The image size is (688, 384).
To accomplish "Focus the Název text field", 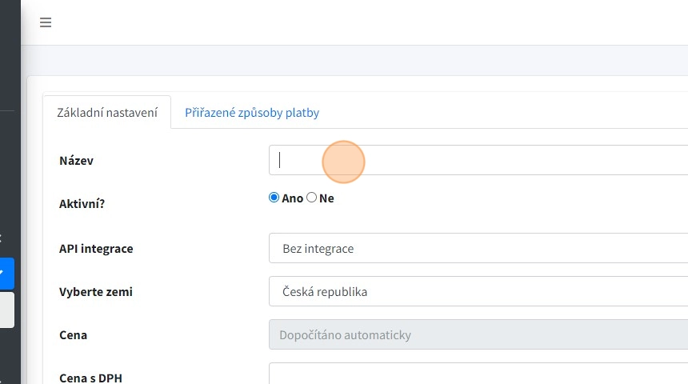I will pyautogui.click(x=478, y=160).
